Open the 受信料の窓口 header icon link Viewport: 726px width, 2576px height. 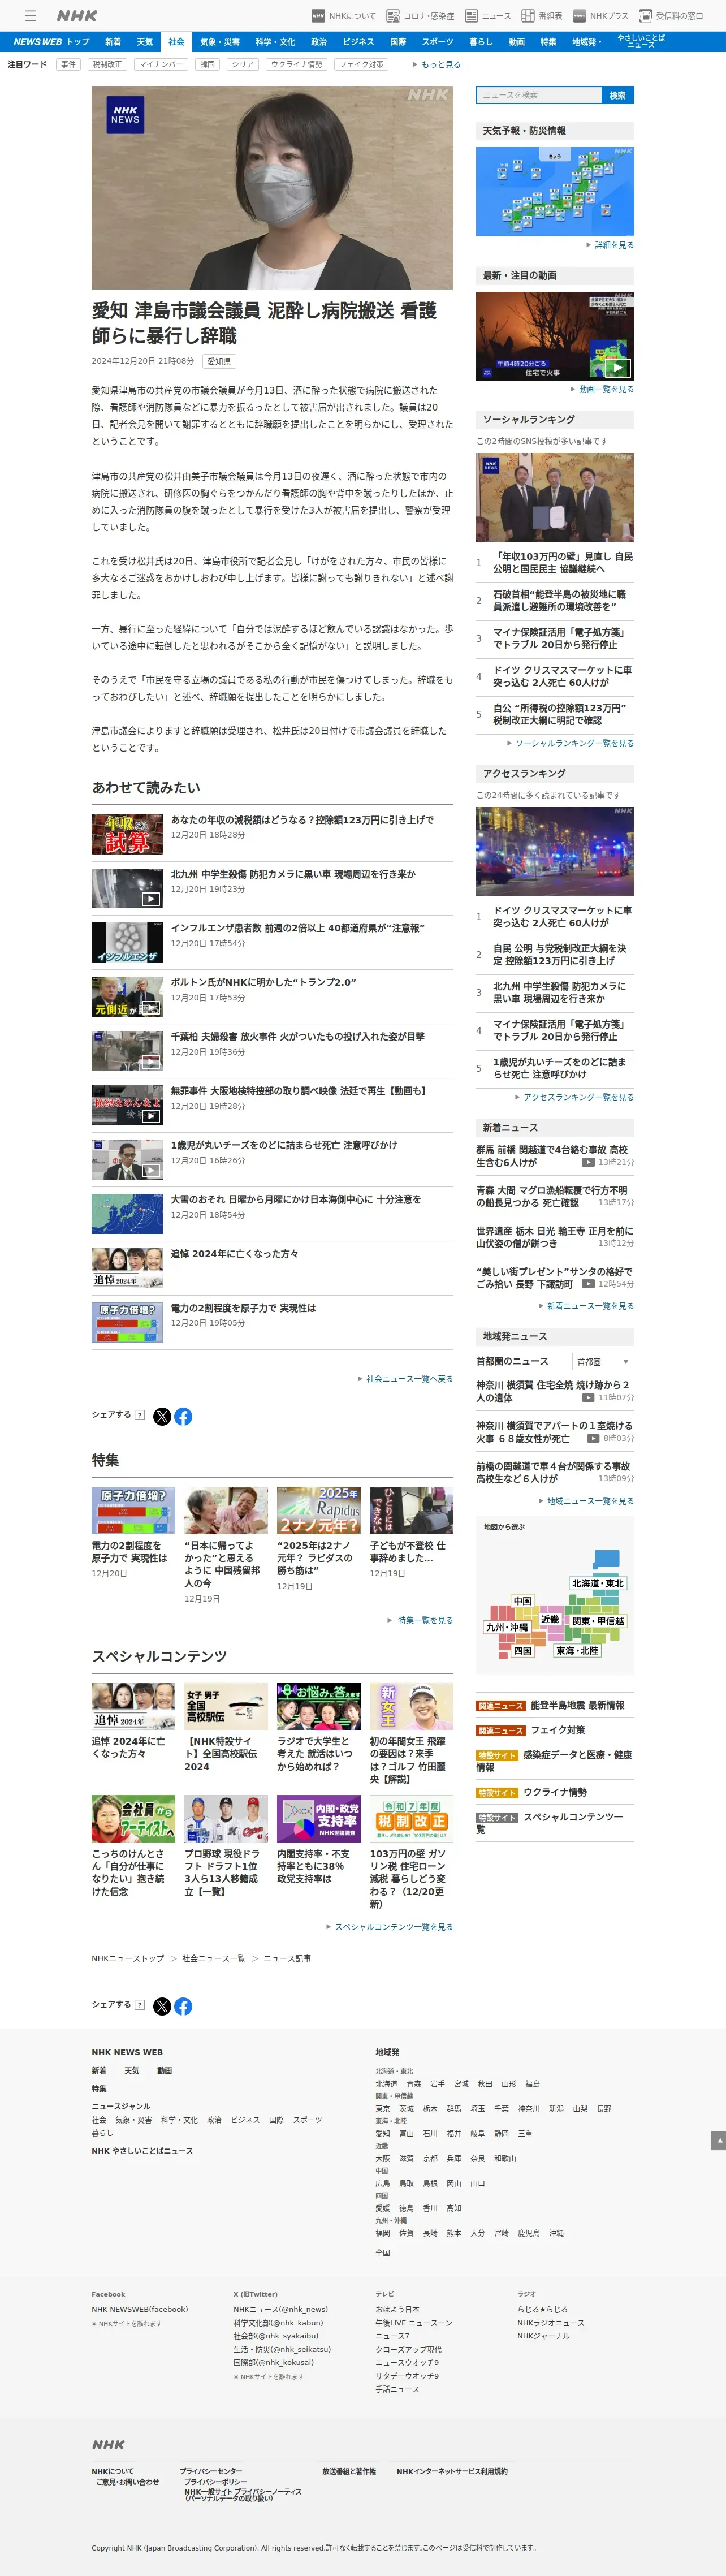671,16
